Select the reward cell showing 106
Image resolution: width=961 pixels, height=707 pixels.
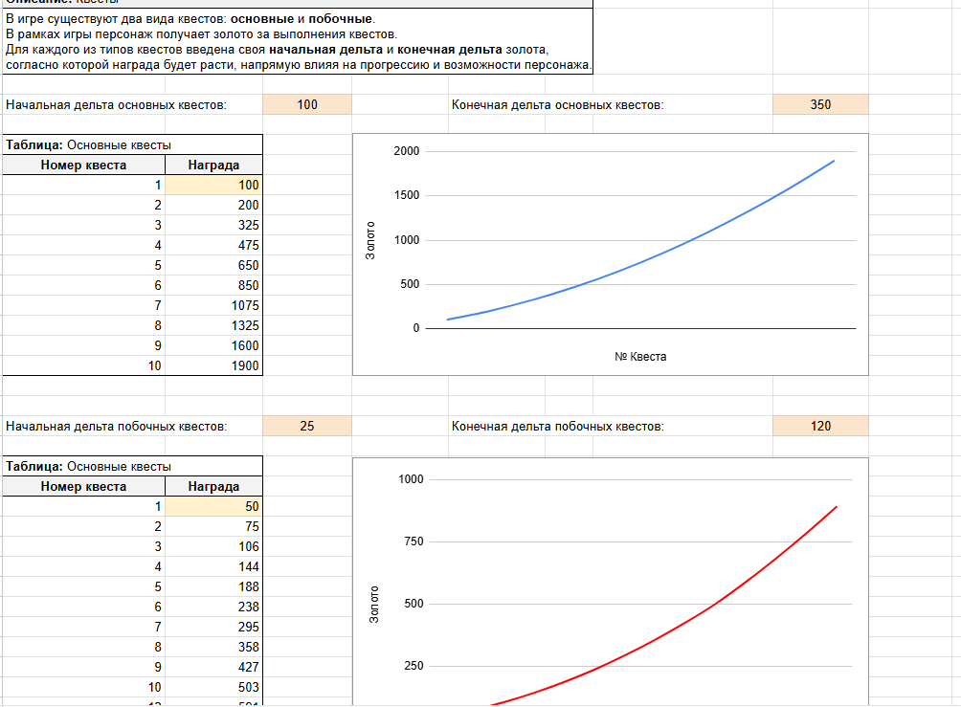pyautogui.click(x=213, y=546)
